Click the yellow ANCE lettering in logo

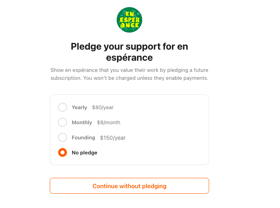[x=129, y=25]
